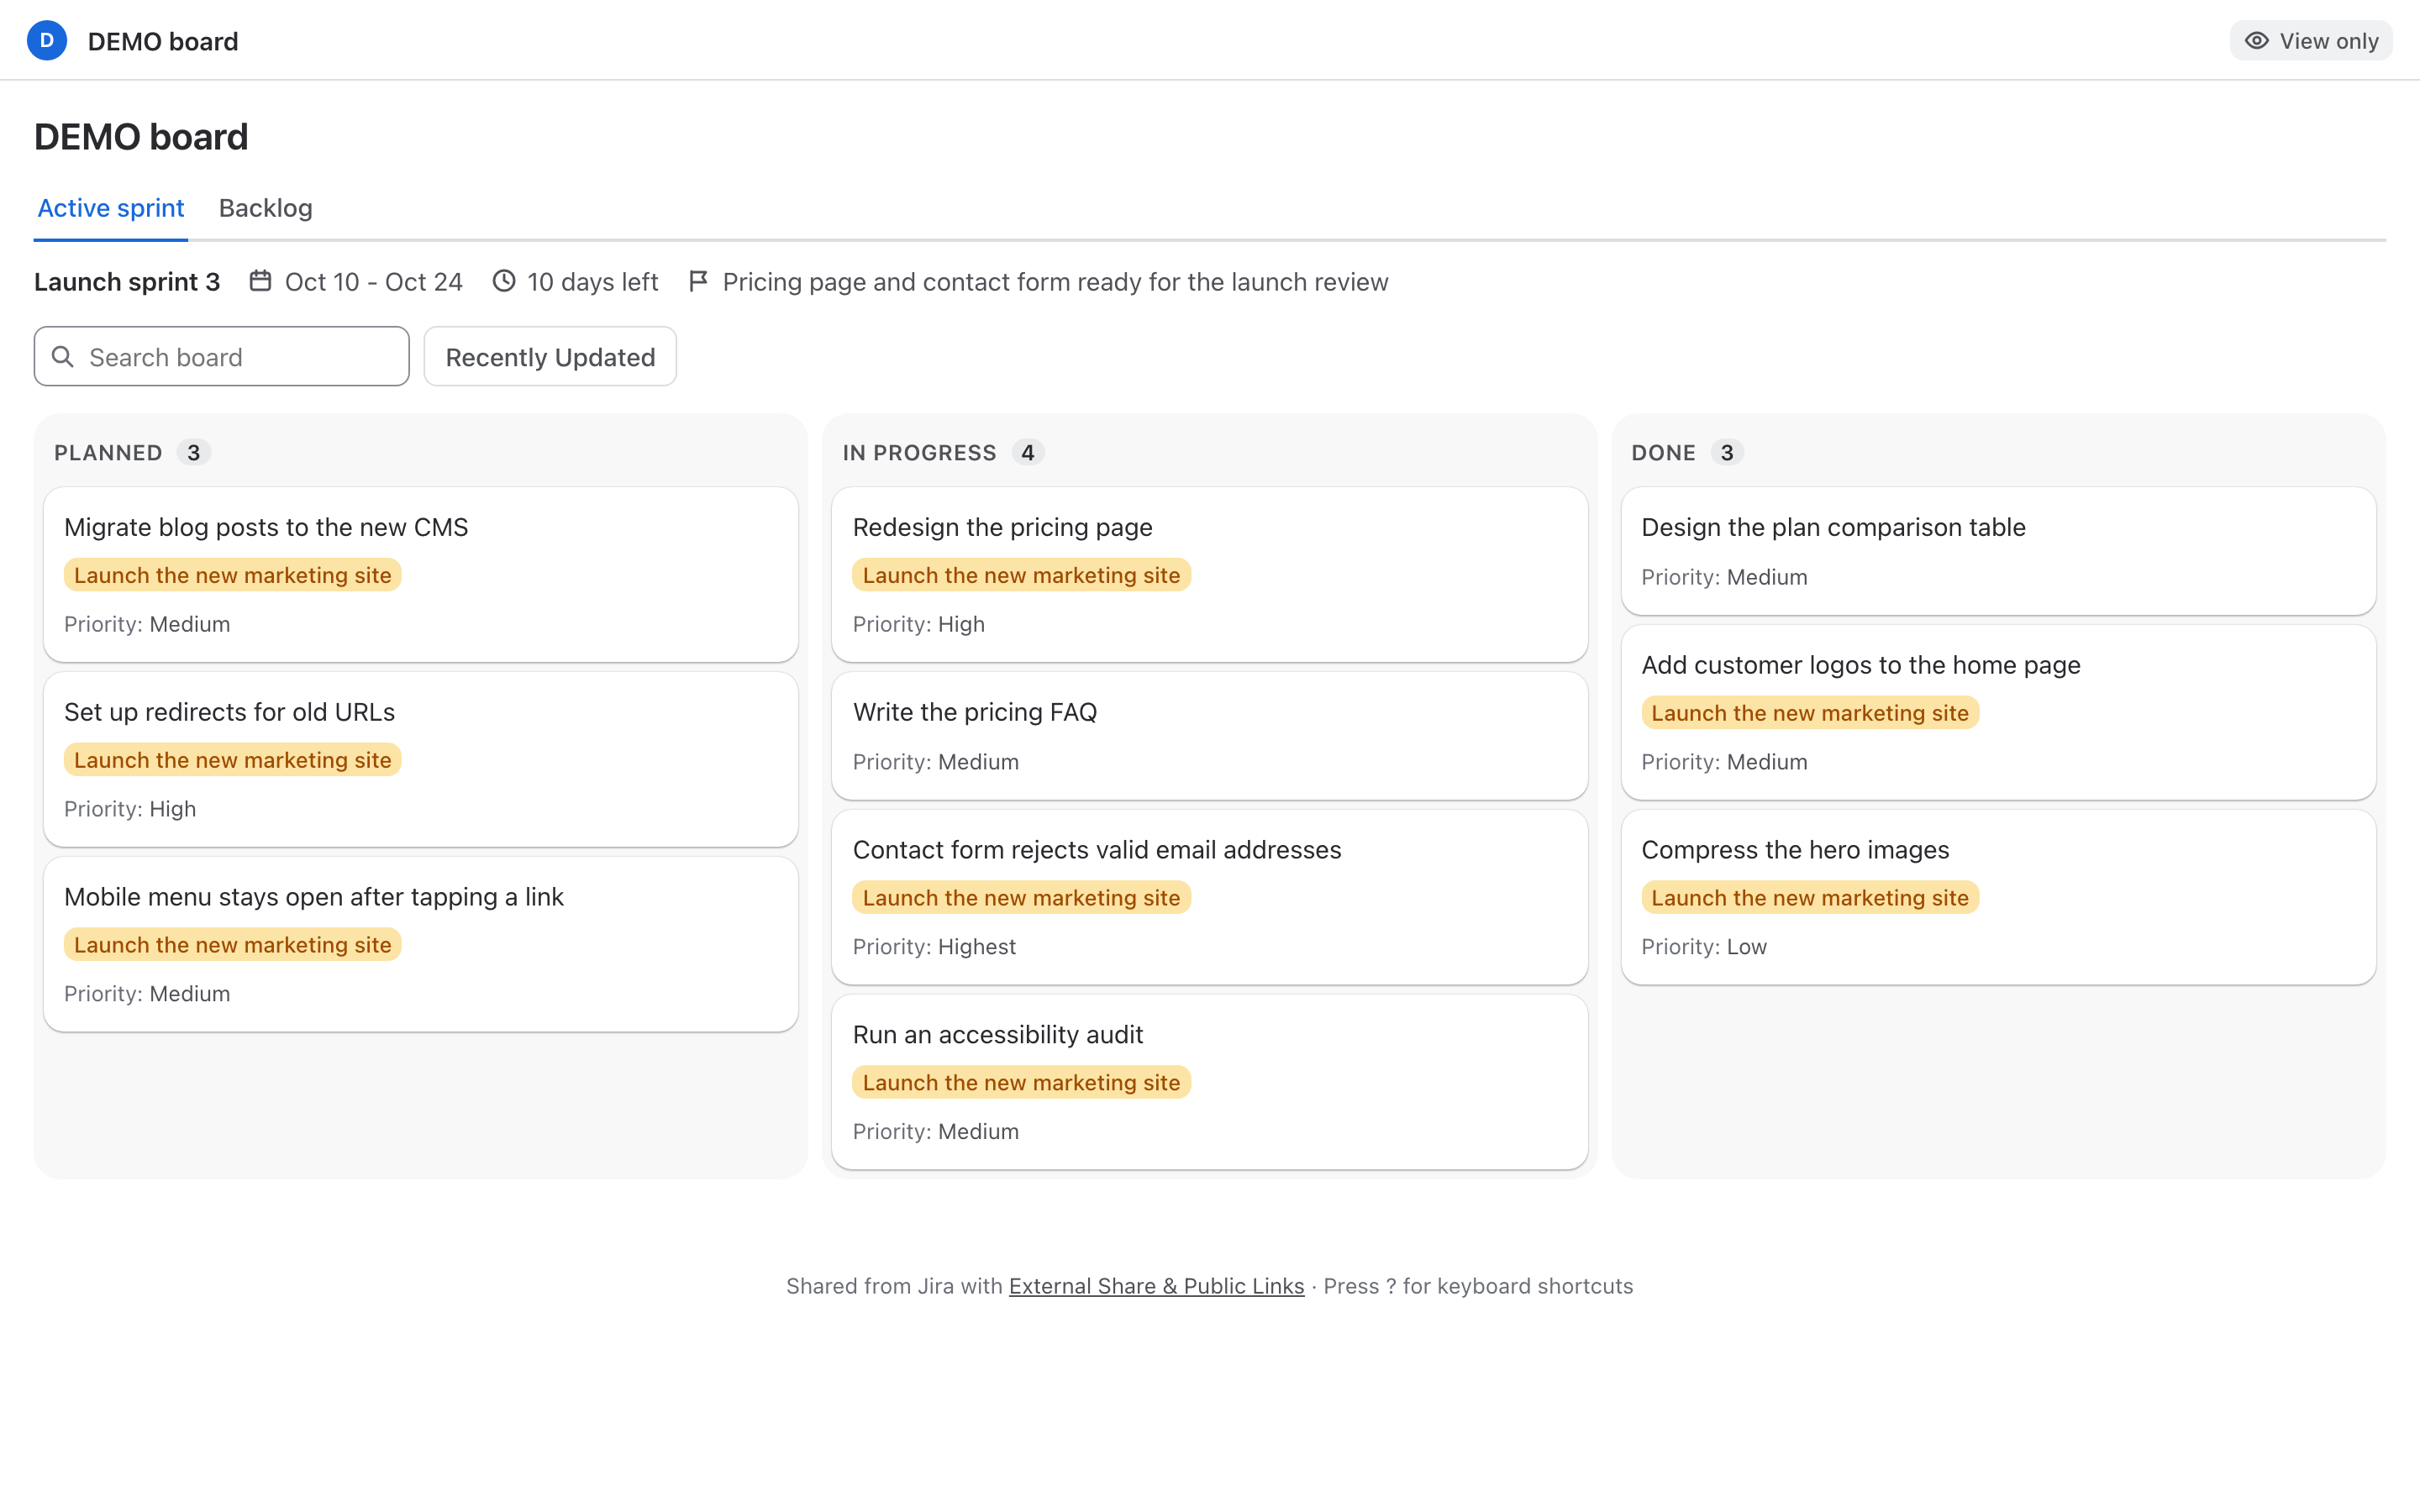Image resolution: width=2420 pixels, height=1512 pixels.
Task: Click the IN PROGRESS column header
Action: click(x=919, y=453)
